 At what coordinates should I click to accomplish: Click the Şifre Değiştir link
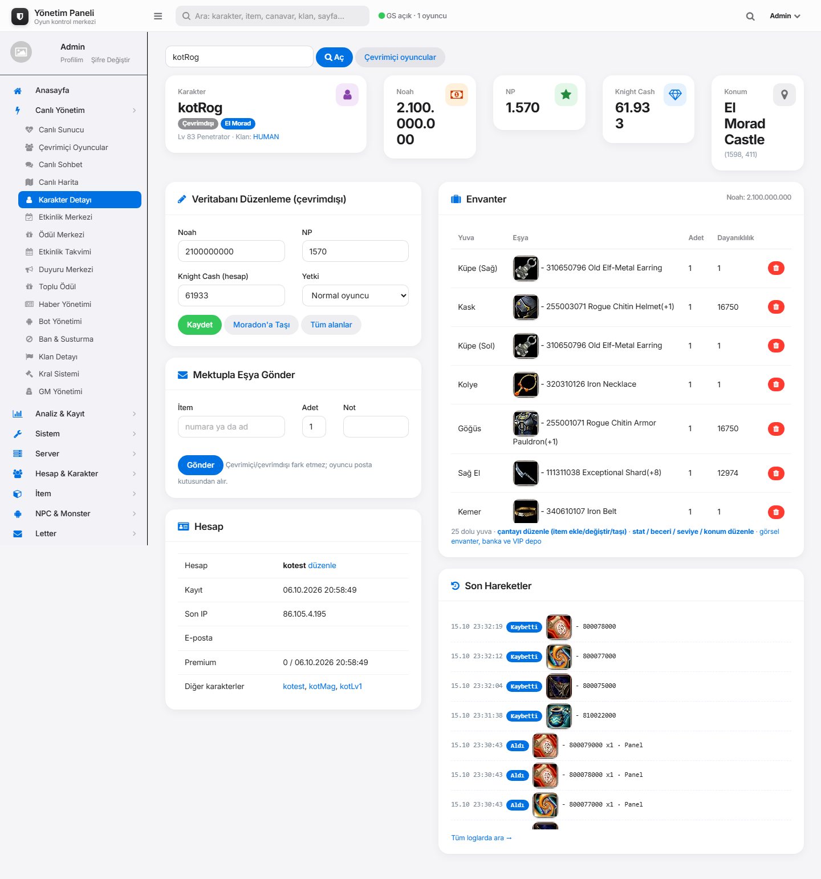click(x=111, y=60)
